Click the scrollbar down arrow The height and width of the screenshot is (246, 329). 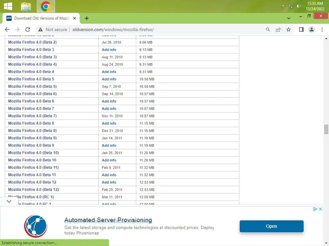click(x=326, y=243)
